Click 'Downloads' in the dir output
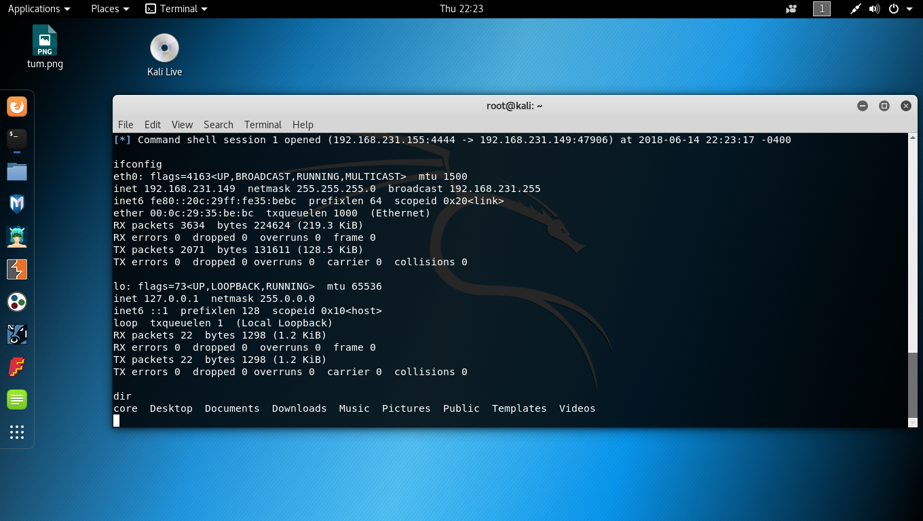Viewport: 923px width, 521px height. coord(299,408)
